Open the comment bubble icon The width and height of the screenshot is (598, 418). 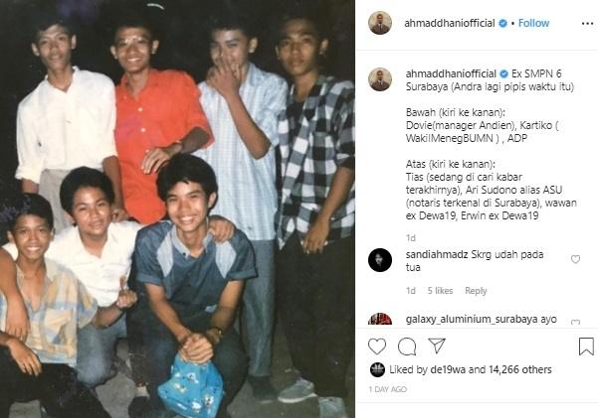coord(407,347)
